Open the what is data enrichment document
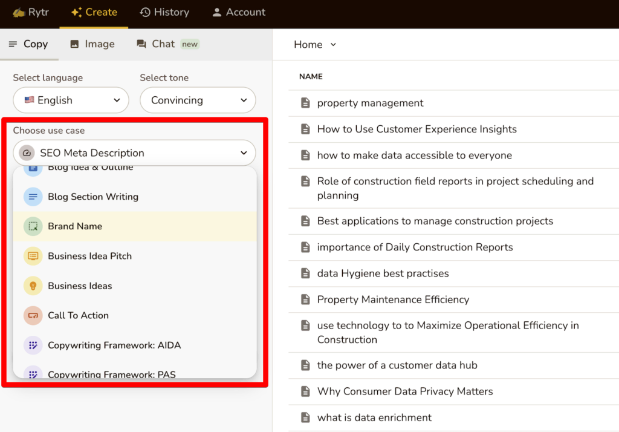The height and width of the screenshot is (432, 619). [374, 417]
